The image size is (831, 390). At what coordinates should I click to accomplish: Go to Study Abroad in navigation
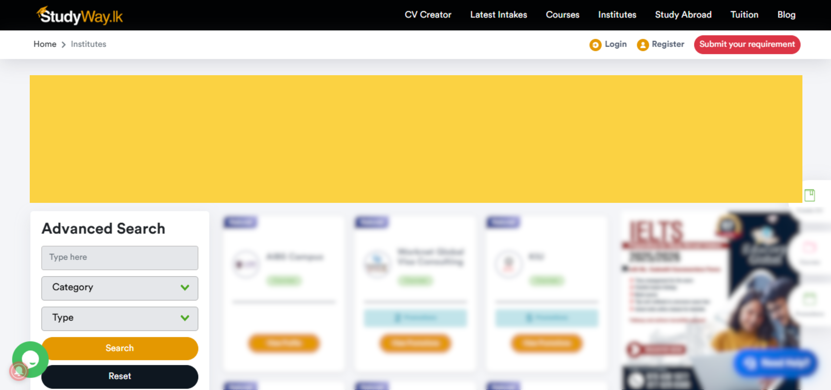click(x=683, y=15)
